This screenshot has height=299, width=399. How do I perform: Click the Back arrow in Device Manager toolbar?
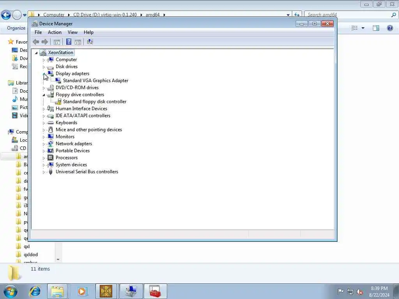(36, 42)
